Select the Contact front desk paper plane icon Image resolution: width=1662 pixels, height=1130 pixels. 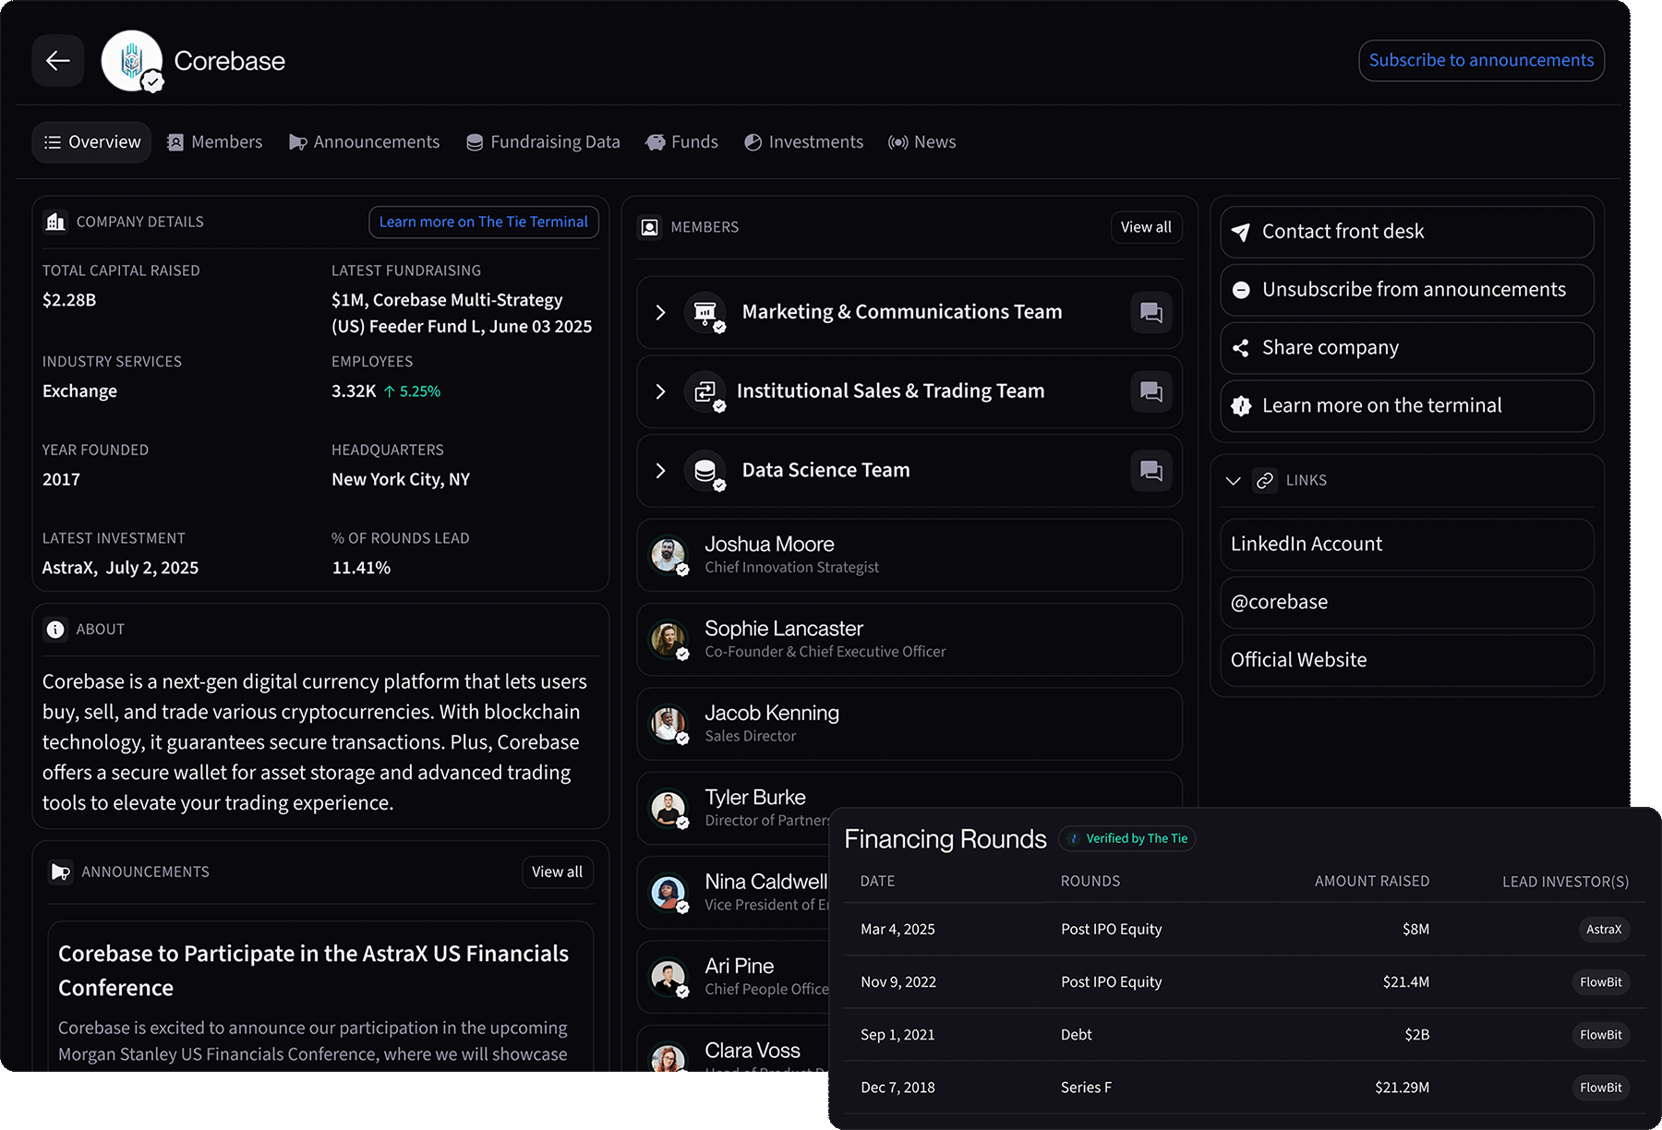(1241, 232)
